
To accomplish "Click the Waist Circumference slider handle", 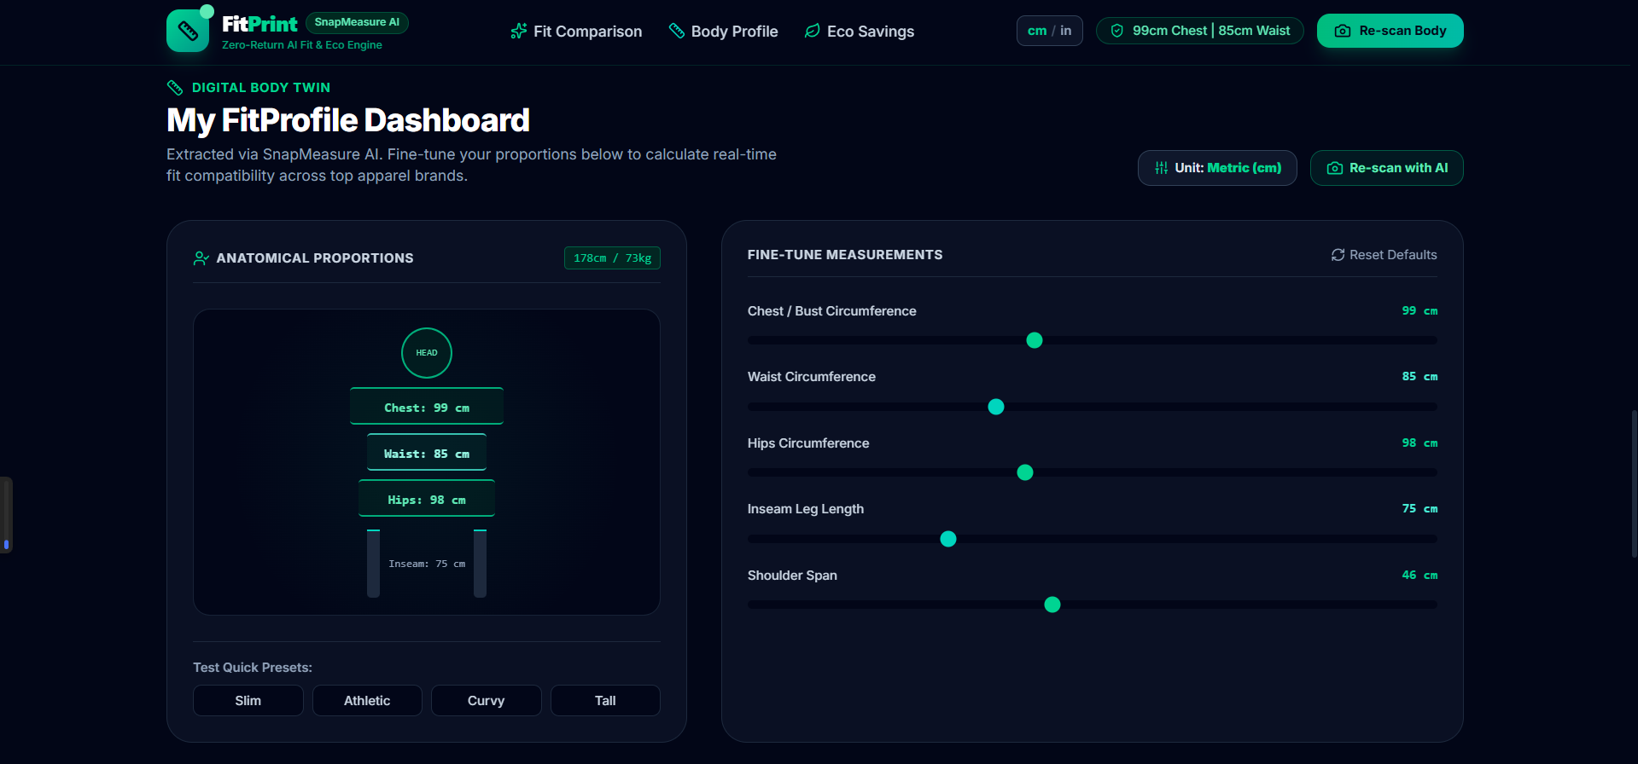I will coord(996,407).
